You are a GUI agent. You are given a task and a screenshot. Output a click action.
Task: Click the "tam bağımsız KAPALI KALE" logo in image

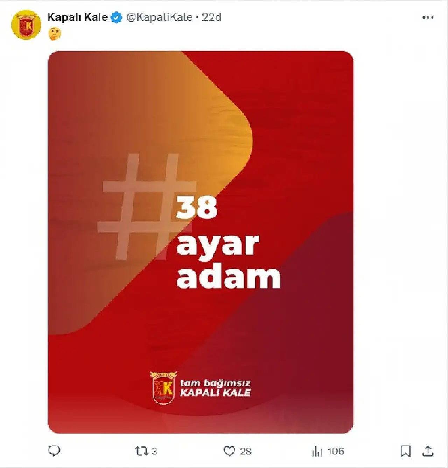tap(201, 388)
